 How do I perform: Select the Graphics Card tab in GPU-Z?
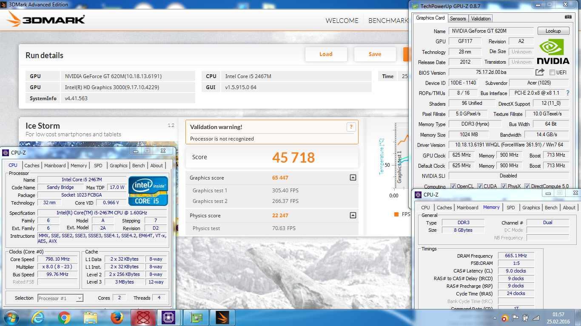(430, 18)
